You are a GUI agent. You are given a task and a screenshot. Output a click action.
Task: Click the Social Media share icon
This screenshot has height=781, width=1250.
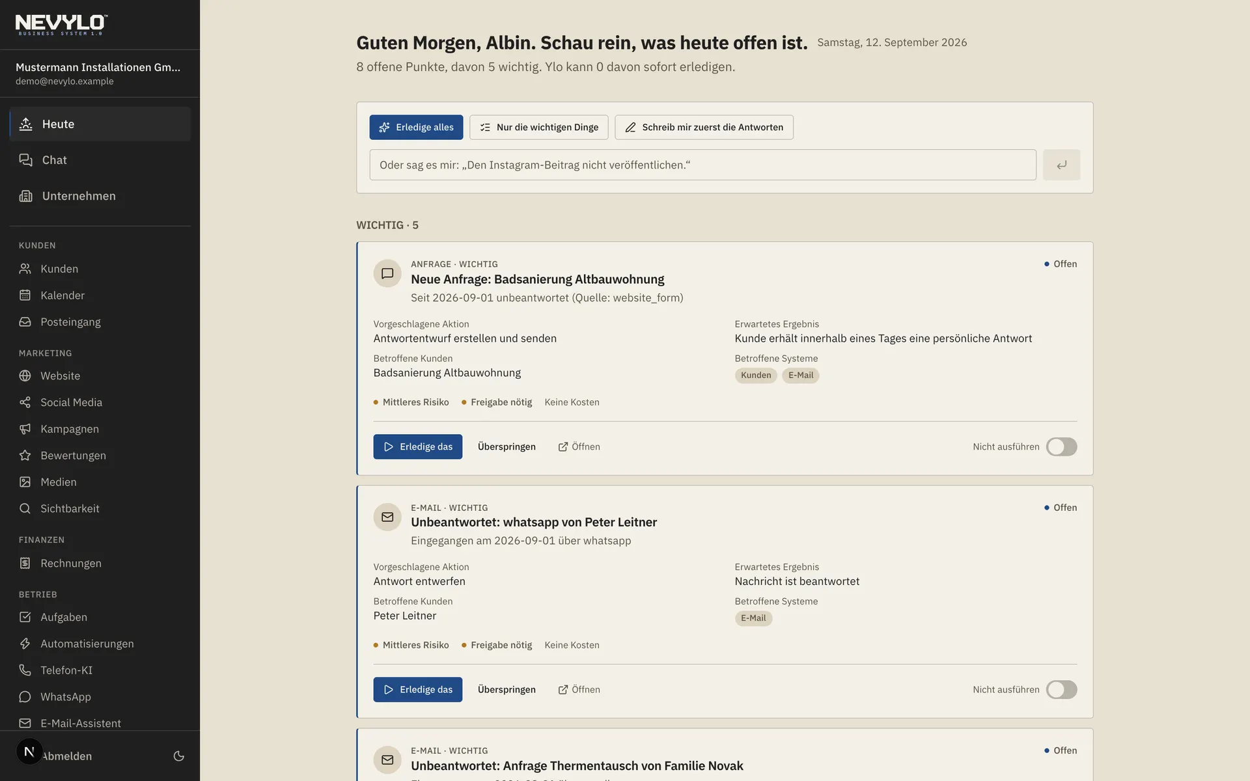pos(25,402)
